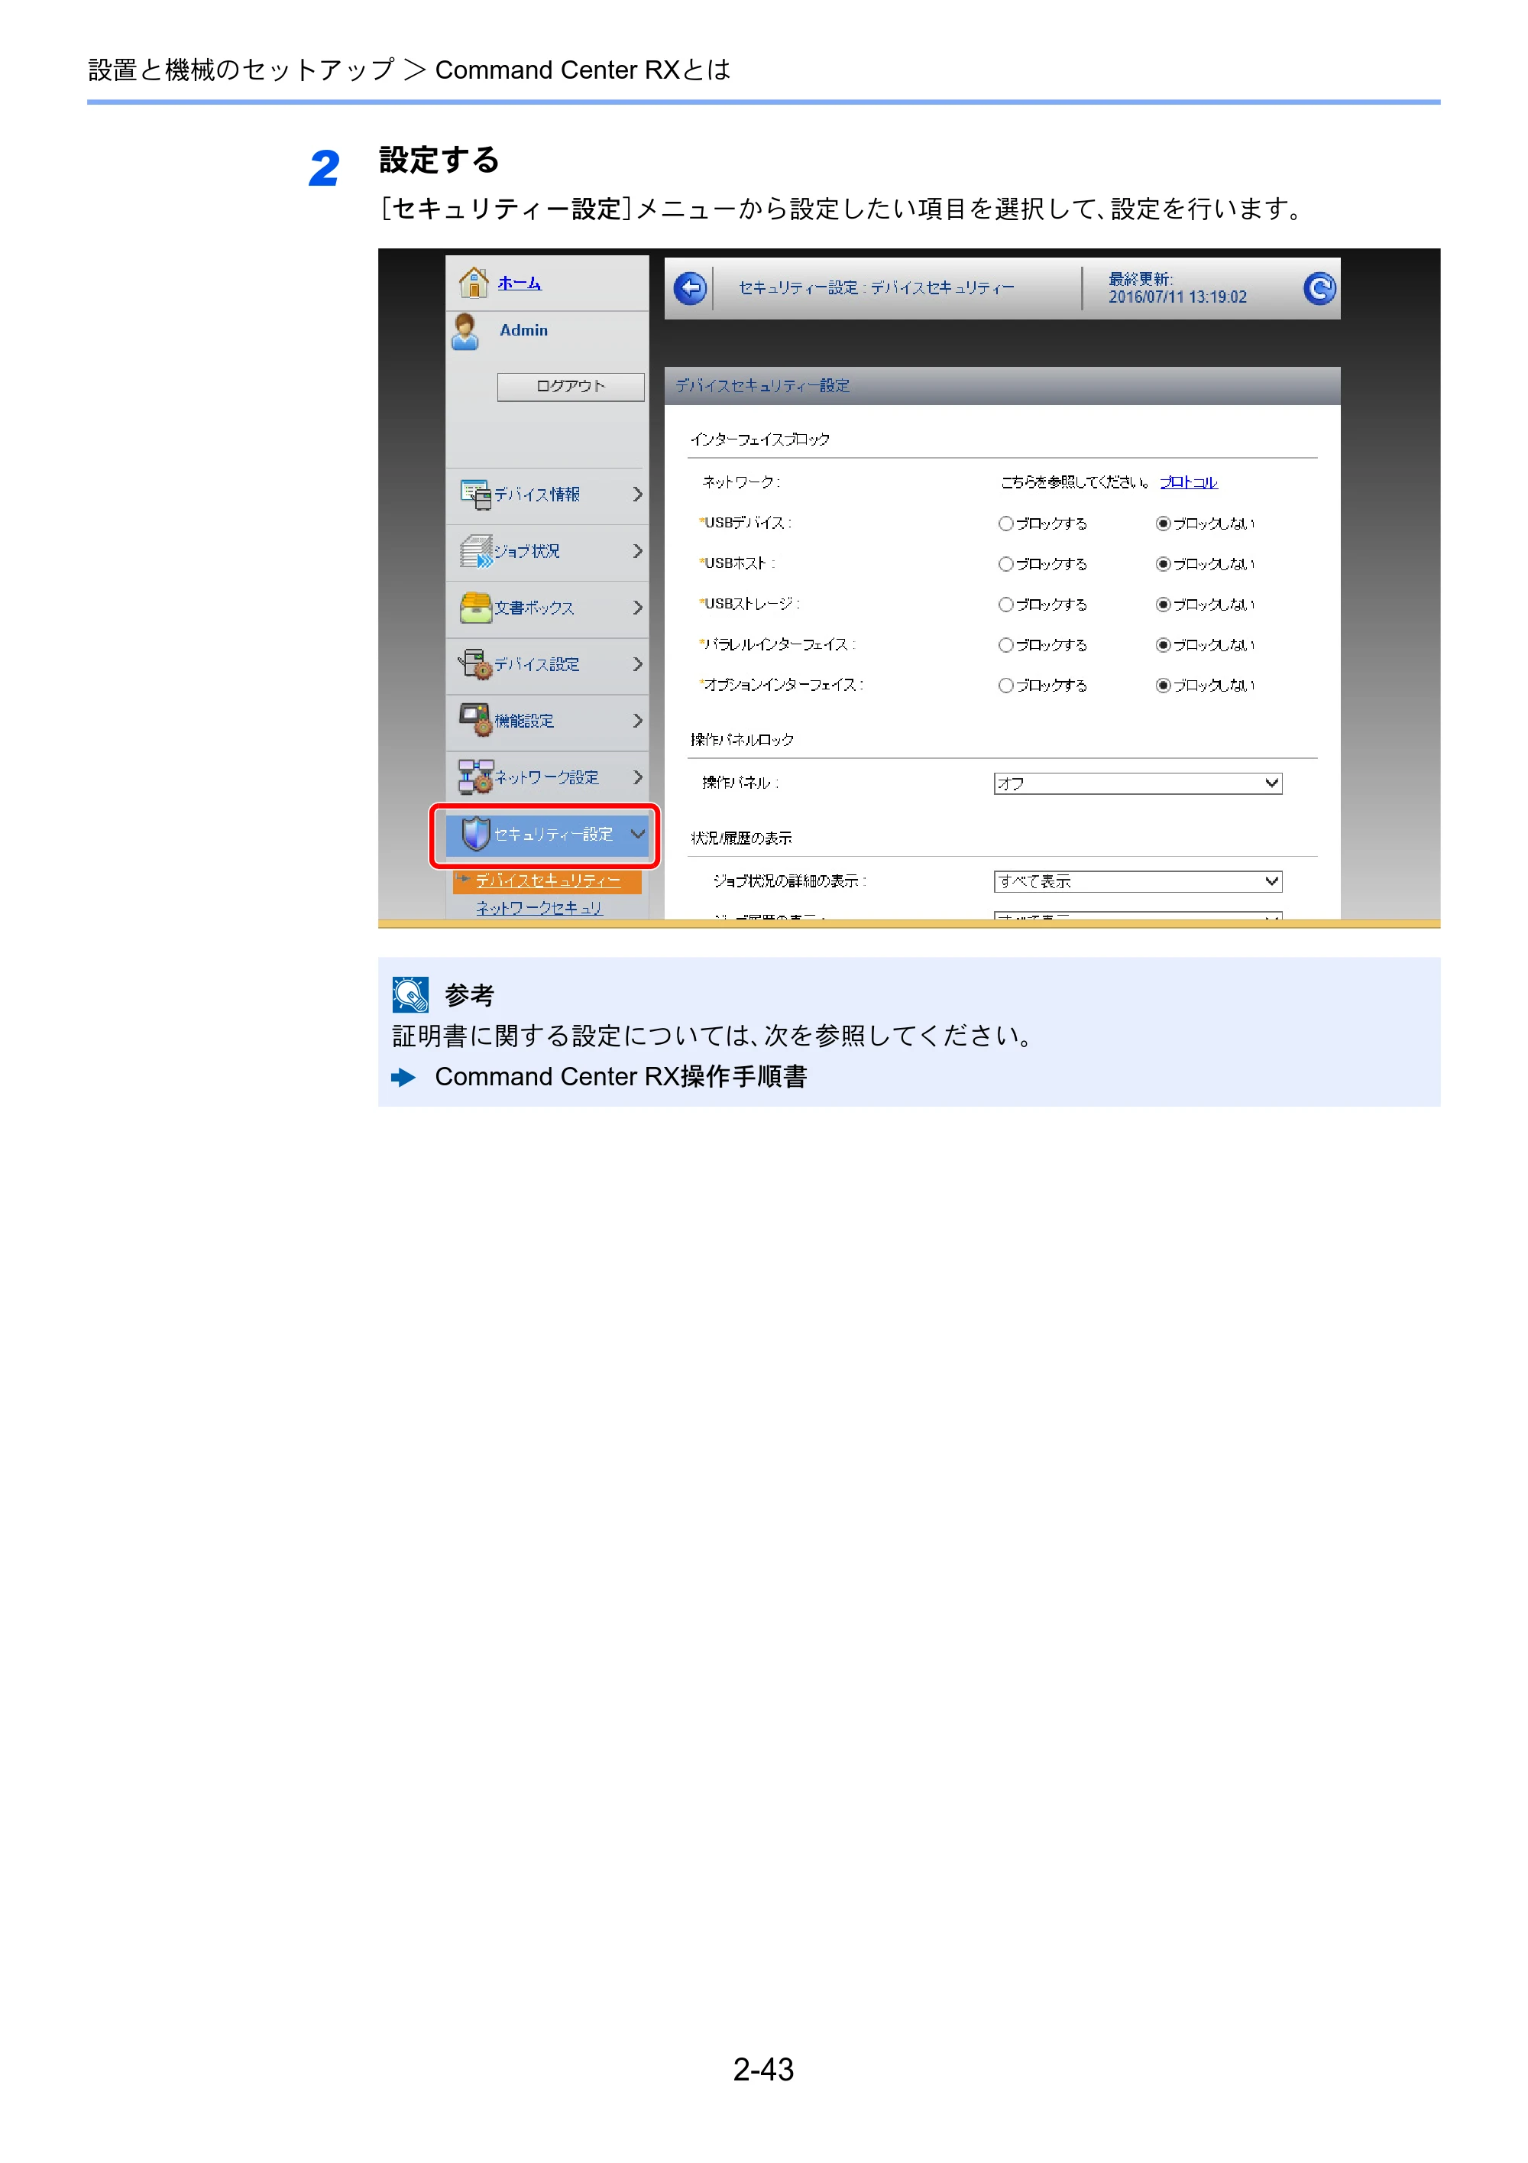This screenshot has width=1528, height=2163.
Task: Click the Admin username text
Action: tap(523, 331)
